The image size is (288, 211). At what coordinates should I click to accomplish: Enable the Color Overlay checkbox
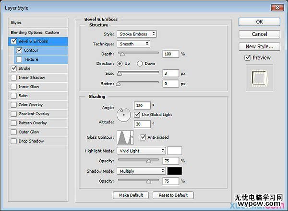tap(13, 105)
